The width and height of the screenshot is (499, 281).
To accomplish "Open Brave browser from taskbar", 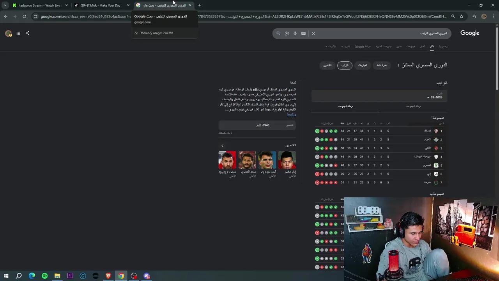I will click(x=108, y=276).
